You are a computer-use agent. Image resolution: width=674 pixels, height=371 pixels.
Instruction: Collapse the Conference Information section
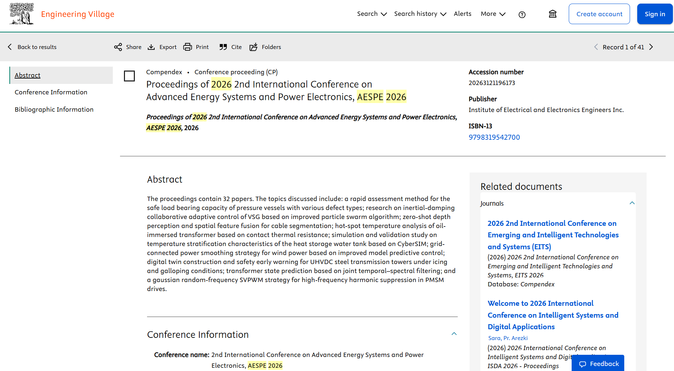click(454, 334)
